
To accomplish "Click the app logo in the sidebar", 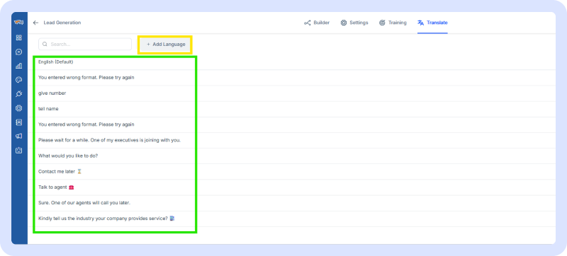I will tap(19, 23).
